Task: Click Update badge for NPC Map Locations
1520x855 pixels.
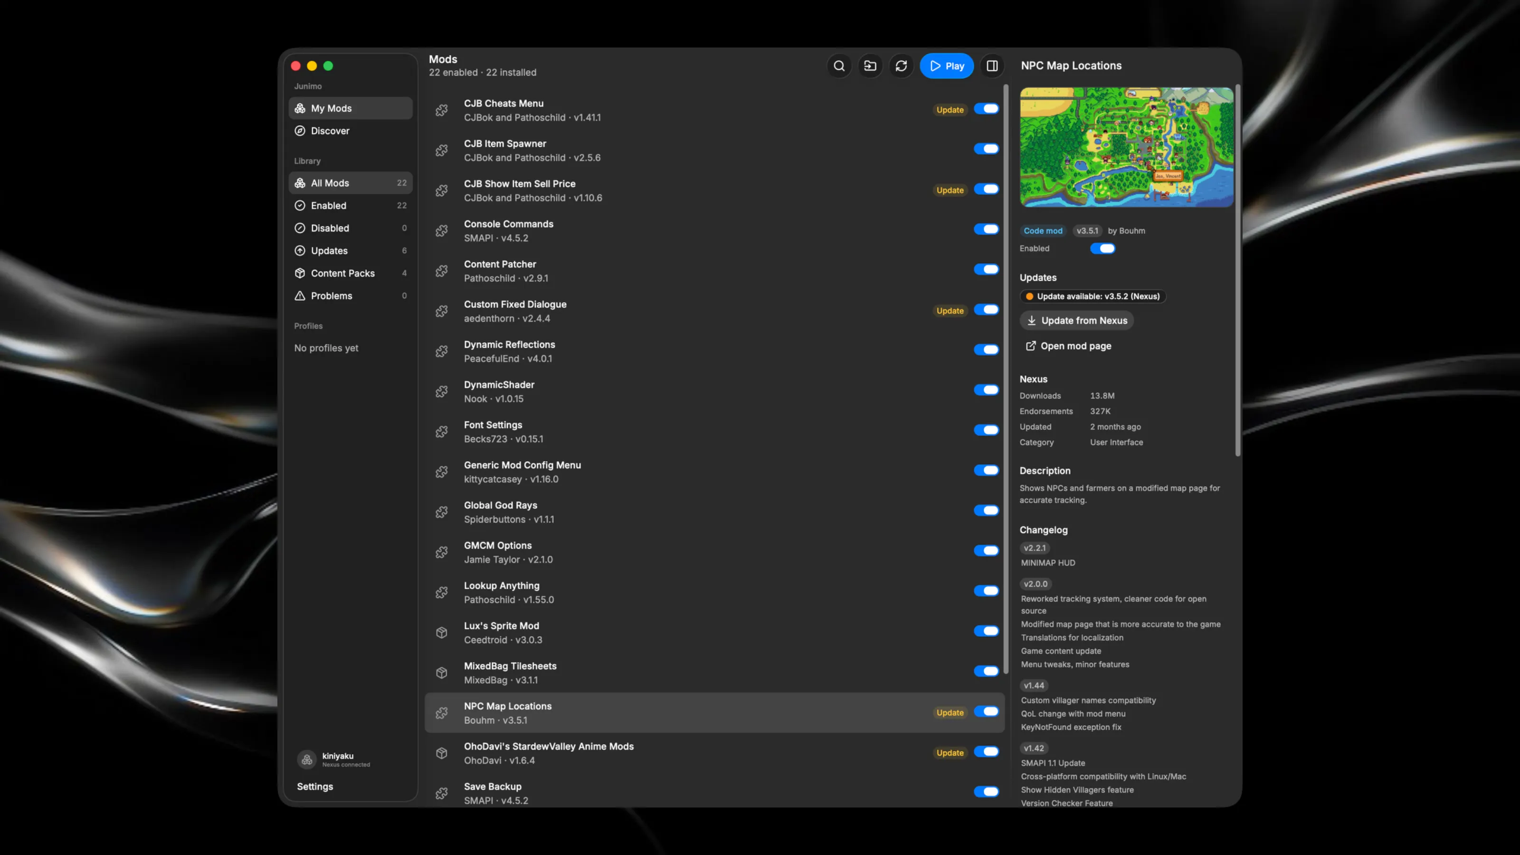Action: 950,712
